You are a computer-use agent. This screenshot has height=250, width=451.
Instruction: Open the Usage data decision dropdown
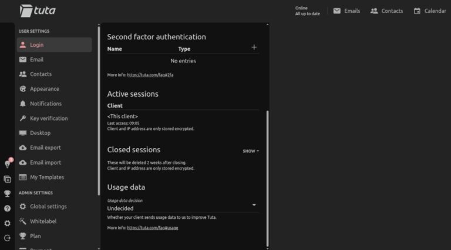point(183,206)
